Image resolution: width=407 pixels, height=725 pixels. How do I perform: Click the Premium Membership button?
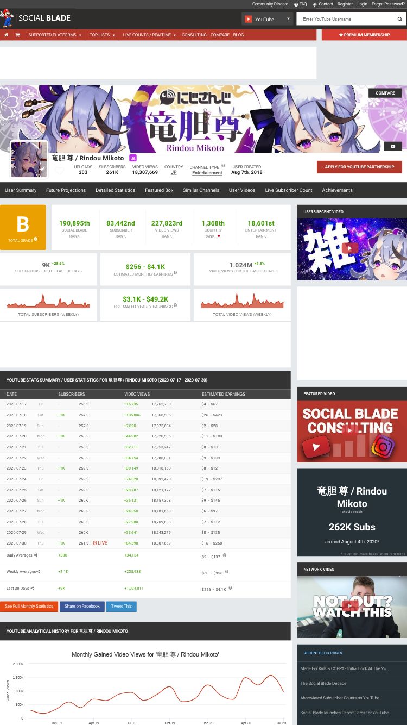click(364, 35)
